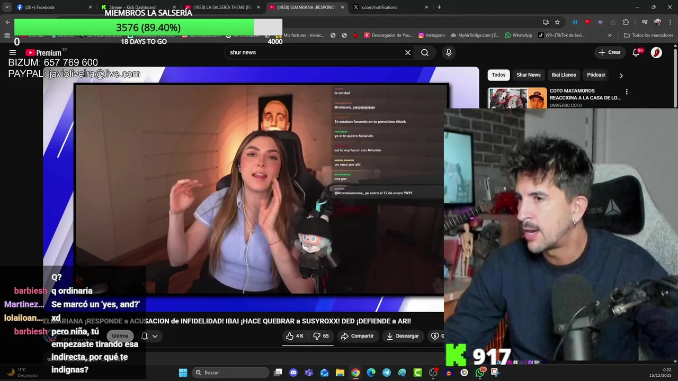Select the Ibai Llanos filter chip
678x381 pixels.
coord(564,75)
